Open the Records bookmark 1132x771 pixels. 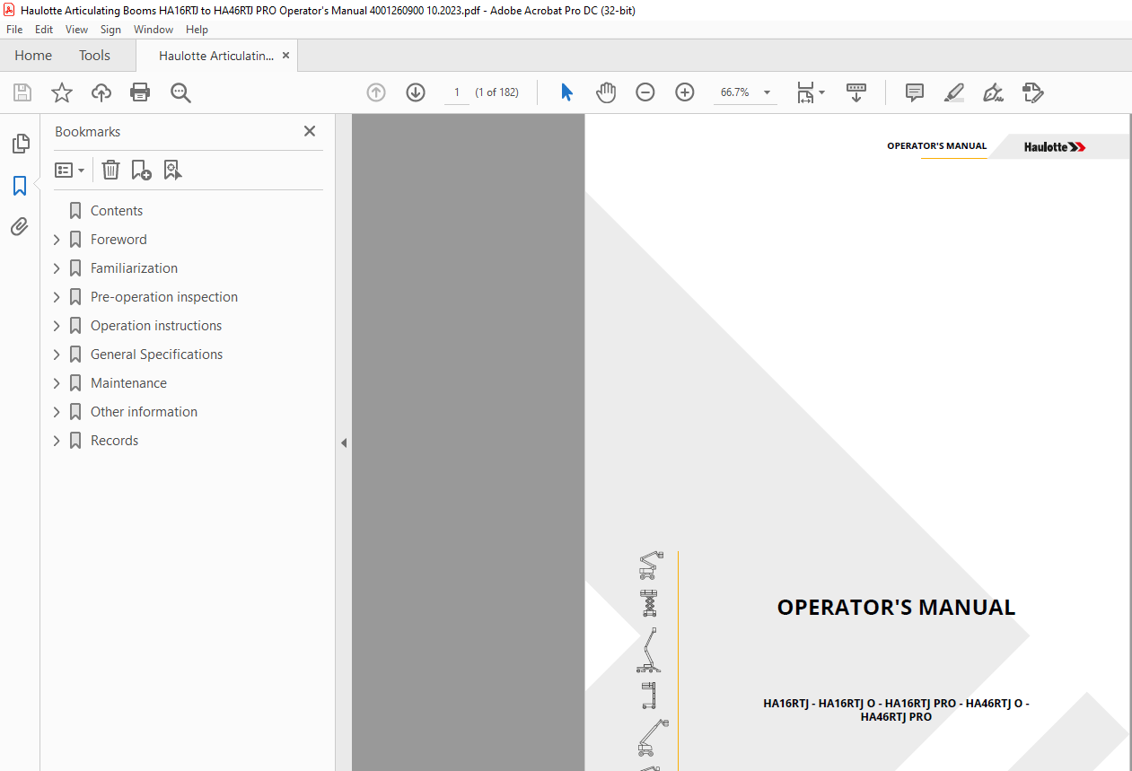coord(114,441)
